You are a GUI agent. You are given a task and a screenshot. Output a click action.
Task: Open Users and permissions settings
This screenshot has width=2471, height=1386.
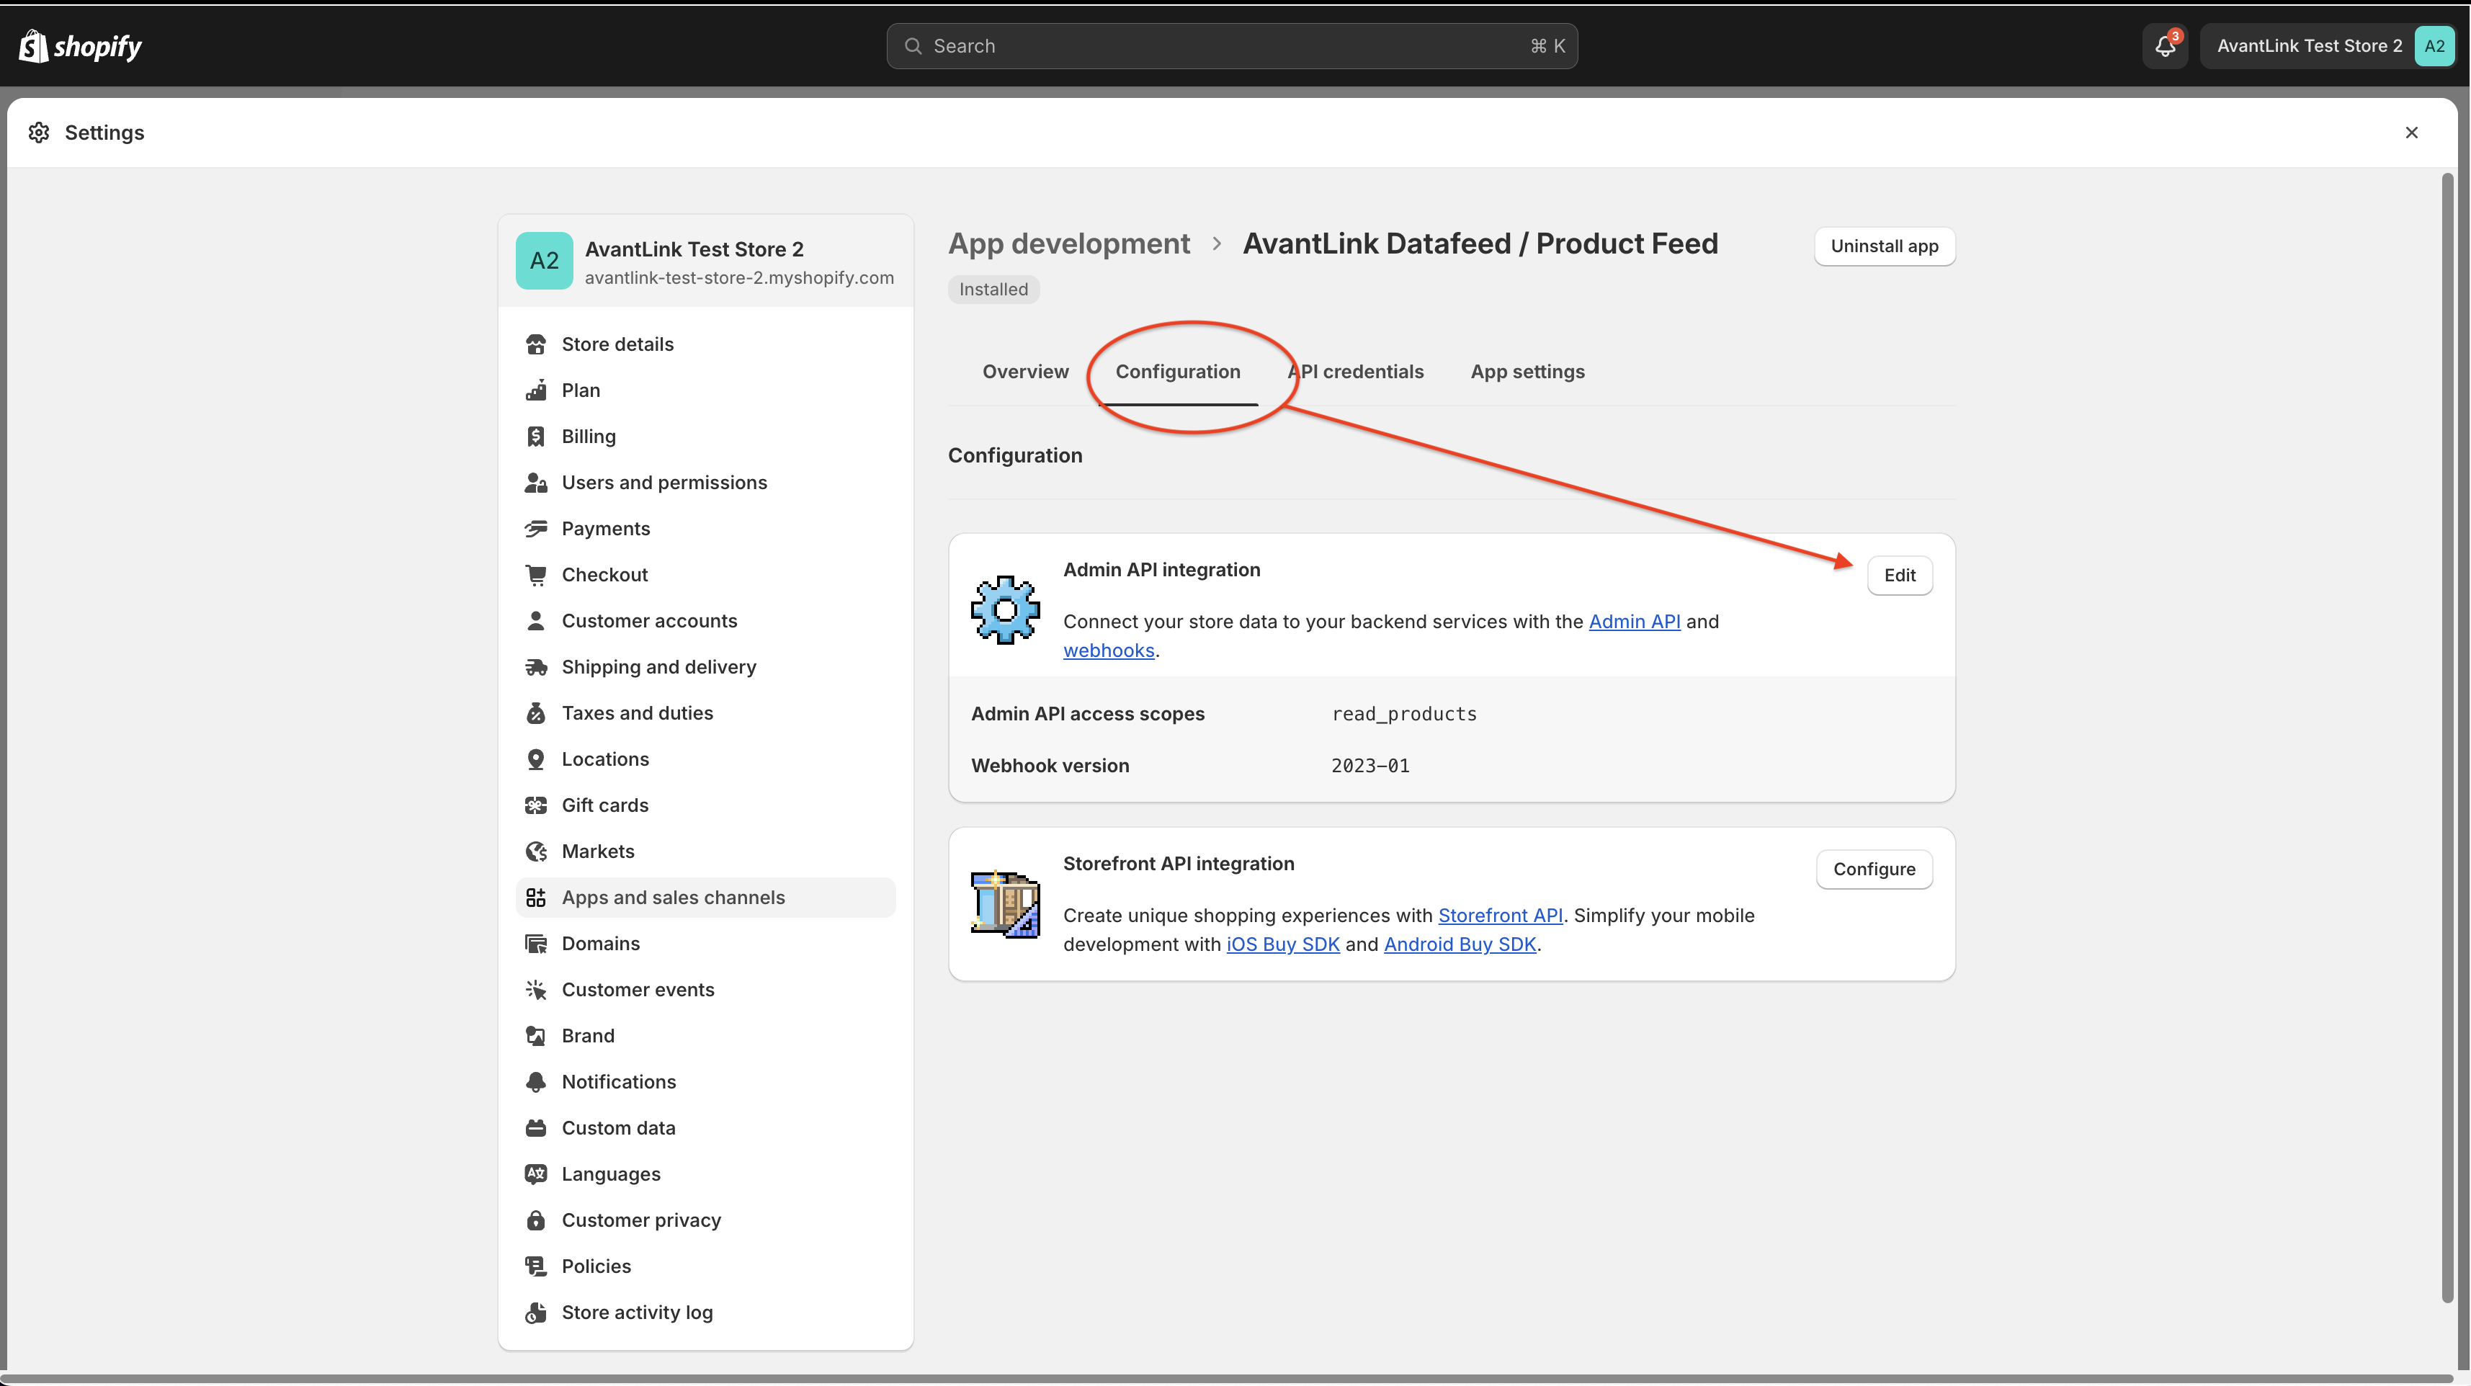pos(705,483)
